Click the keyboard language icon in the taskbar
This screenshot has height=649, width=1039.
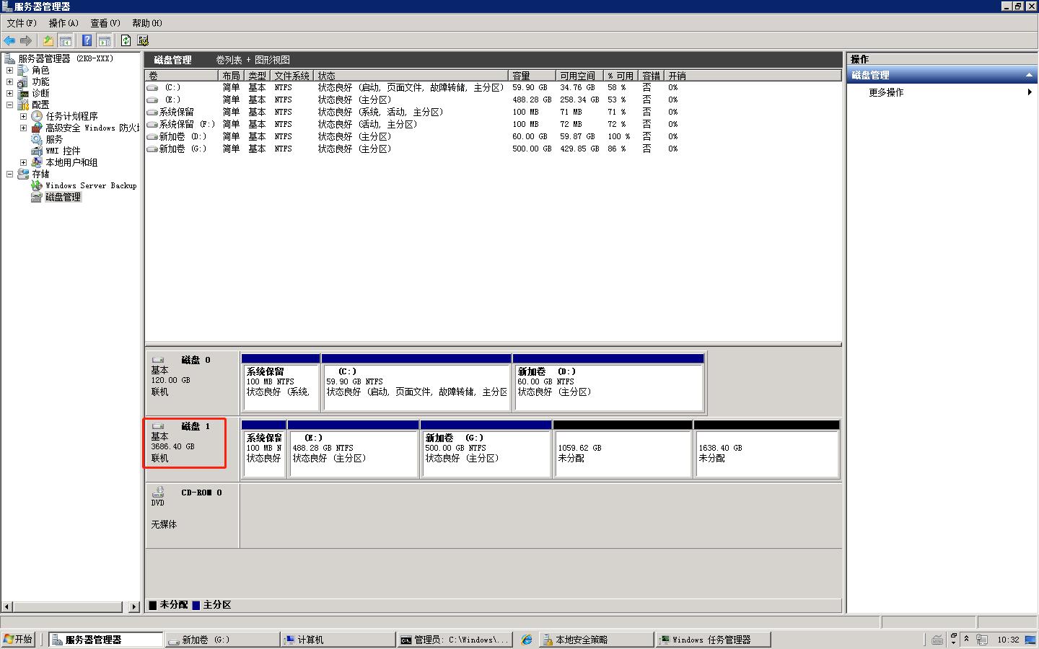[x=937, y=640]
